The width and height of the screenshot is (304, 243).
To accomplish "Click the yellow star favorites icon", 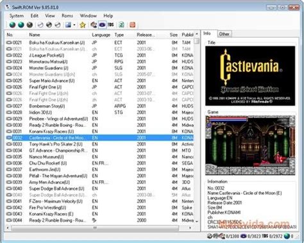I will (x=83, y=25).
